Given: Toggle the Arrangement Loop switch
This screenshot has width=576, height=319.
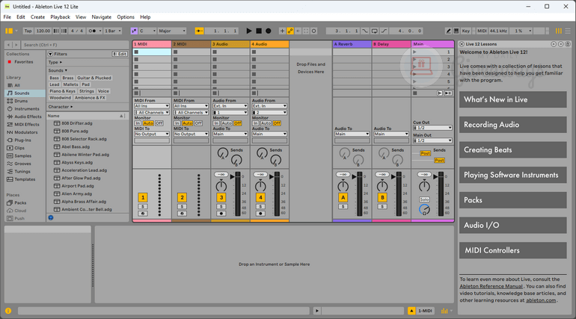Looking at the screenshot, I should (x=374, y=31).
